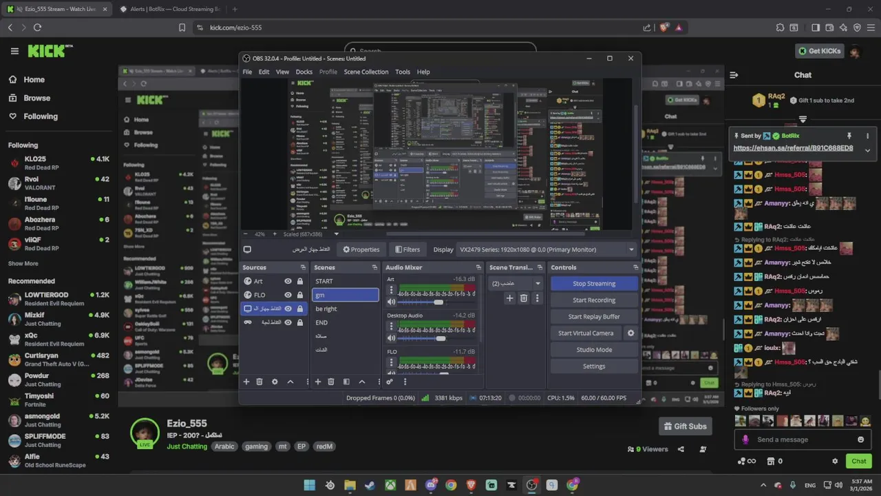Move selected source up in Sources toolbar

tap(290, 382)
